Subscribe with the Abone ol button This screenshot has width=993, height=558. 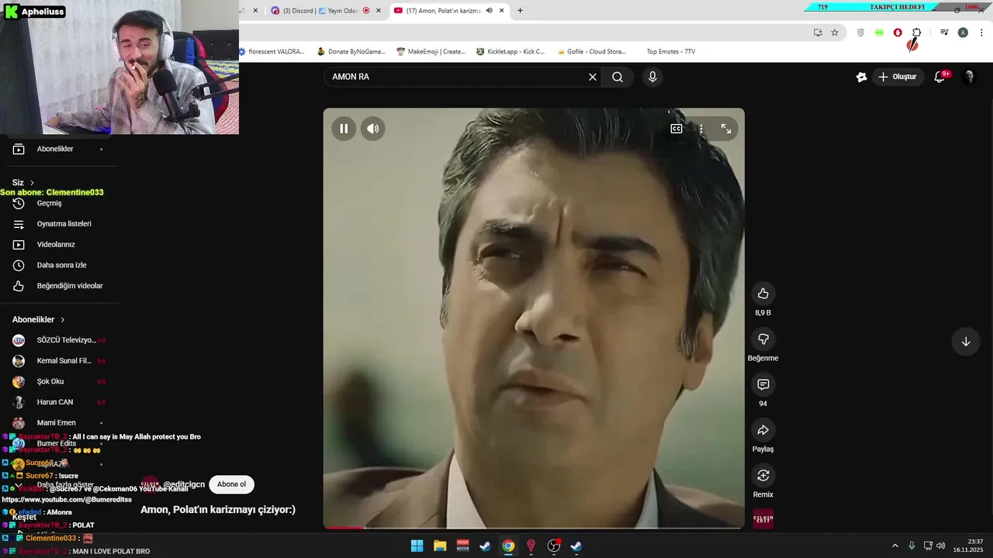(231, 484)
